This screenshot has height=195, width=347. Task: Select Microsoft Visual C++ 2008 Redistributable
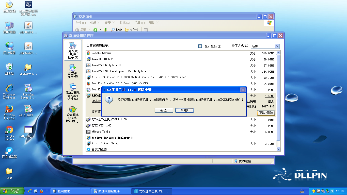coord(181,77)
